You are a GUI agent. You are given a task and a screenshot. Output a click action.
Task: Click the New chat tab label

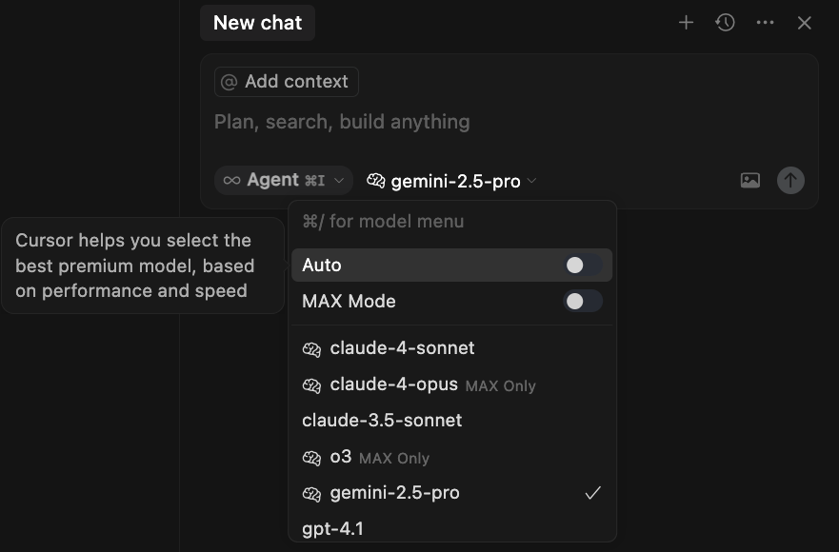coord(257,23)
